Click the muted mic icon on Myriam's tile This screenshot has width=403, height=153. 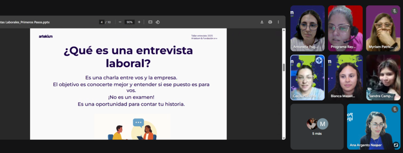(x=395, y=11)
